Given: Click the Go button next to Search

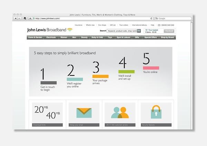Looking at the screenshot, I should pyautogui.click(x=139, y=31).
